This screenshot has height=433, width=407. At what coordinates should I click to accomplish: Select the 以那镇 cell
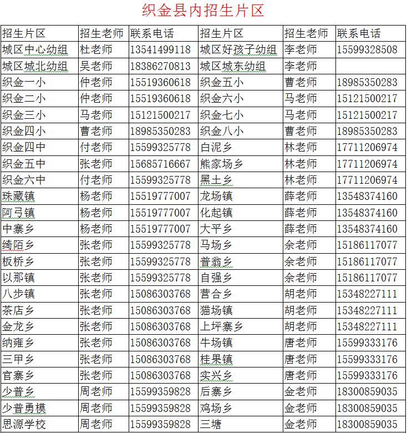(x=40, y=278)
